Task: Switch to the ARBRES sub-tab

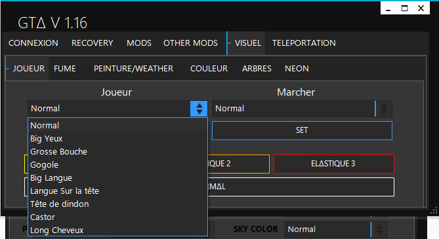Action: coord(257,69)
